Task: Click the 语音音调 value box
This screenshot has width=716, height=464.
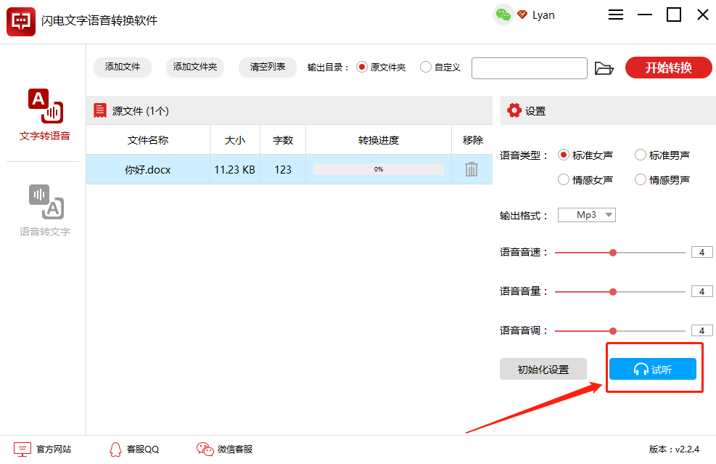Action: tap(701, 330)
